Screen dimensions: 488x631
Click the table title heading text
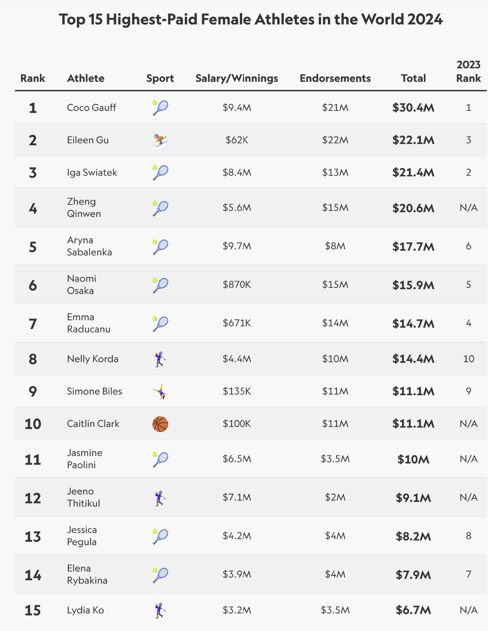click(251, 19)
